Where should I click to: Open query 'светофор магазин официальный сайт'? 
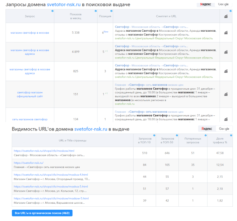[30, 94]
